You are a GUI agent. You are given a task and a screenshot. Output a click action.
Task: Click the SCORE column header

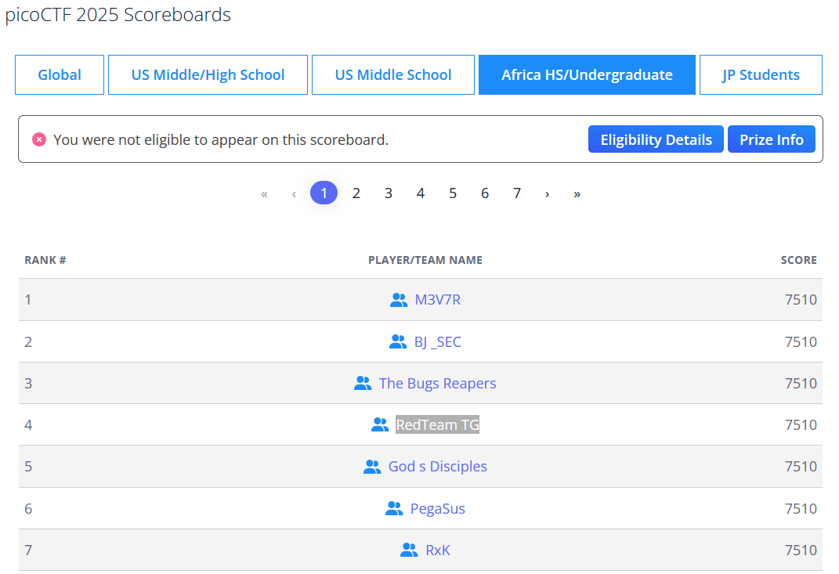[799, 260]
